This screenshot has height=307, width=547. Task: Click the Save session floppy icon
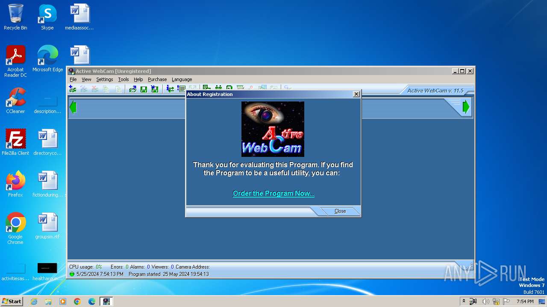click(x=144, y=89)
